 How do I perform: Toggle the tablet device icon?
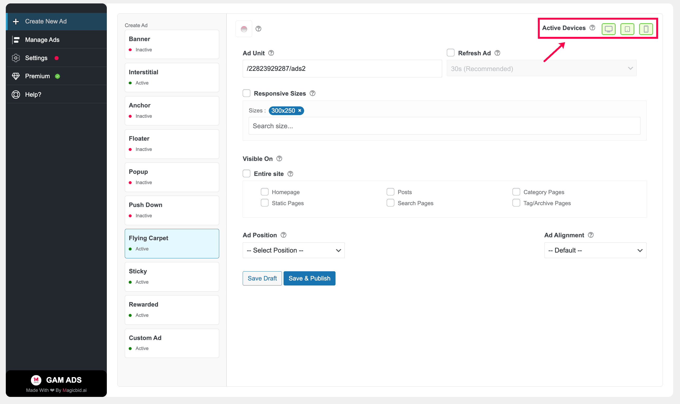(x=627, y=29)
